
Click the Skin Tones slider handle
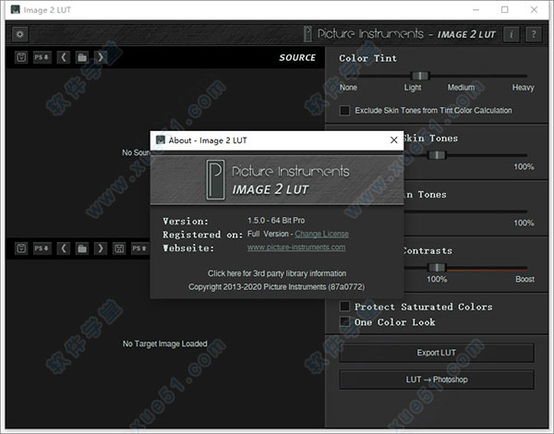click(x=437, y=155)
